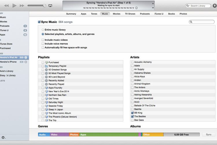
Task: Click the Podcasts badge count
Action: [x=25, y=26]
